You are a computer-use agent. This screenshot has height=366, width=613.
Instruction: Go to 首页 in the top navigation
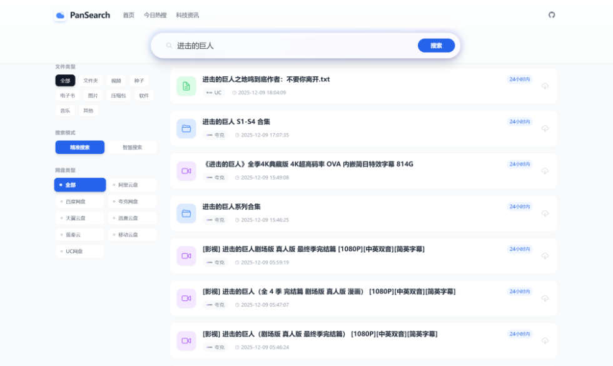(129, 15)
